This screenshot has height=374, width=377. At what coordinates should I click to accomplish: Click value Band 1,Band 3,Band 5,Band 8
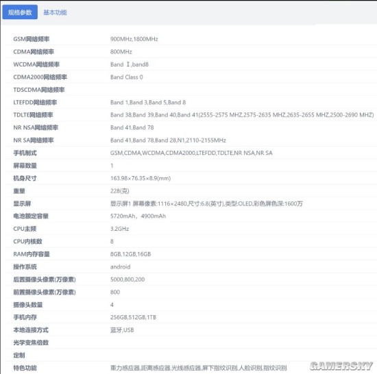pyautogui.click(x=148, y=102)
